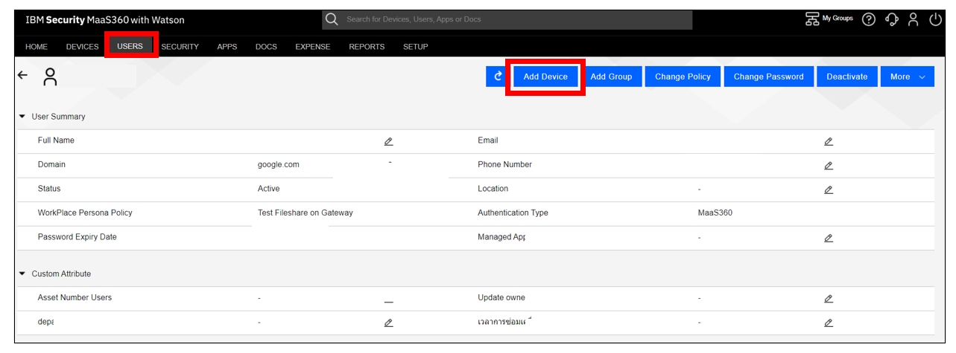Click the IBM Security MaaS360 logo text
Viewport: 956px width, 353px height.
[x=105, y=20]
